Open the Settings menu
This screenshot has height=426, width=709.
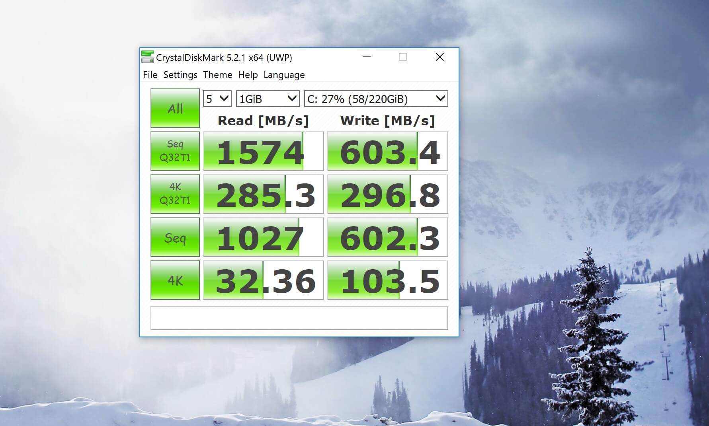click(x=180, y=75)
